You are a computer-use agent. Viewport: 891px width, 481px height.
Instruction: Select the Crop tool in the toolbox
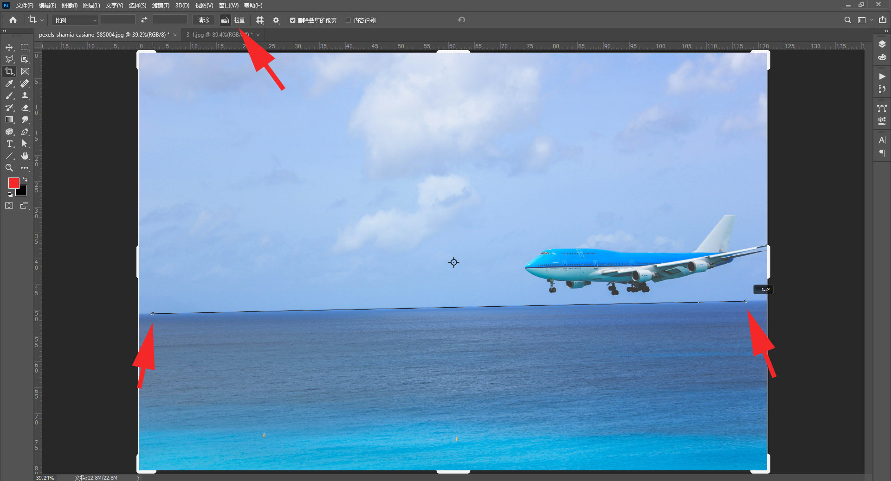click(x=9, y=71)
